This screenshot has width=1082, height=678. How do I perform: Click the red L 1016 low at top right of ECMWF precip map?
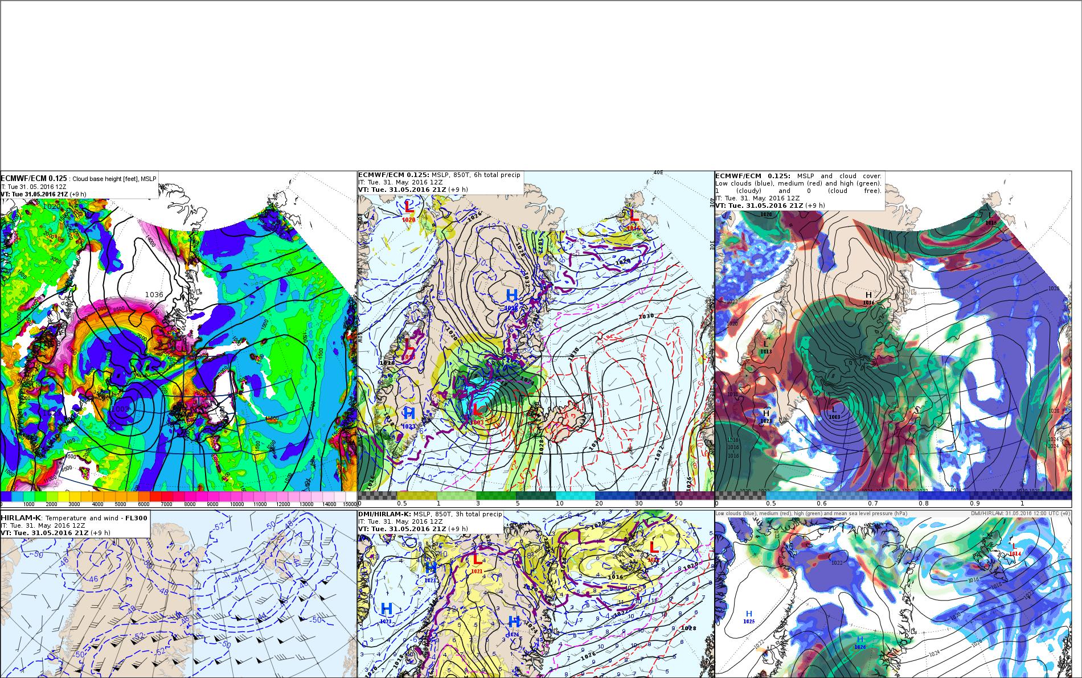633,219
